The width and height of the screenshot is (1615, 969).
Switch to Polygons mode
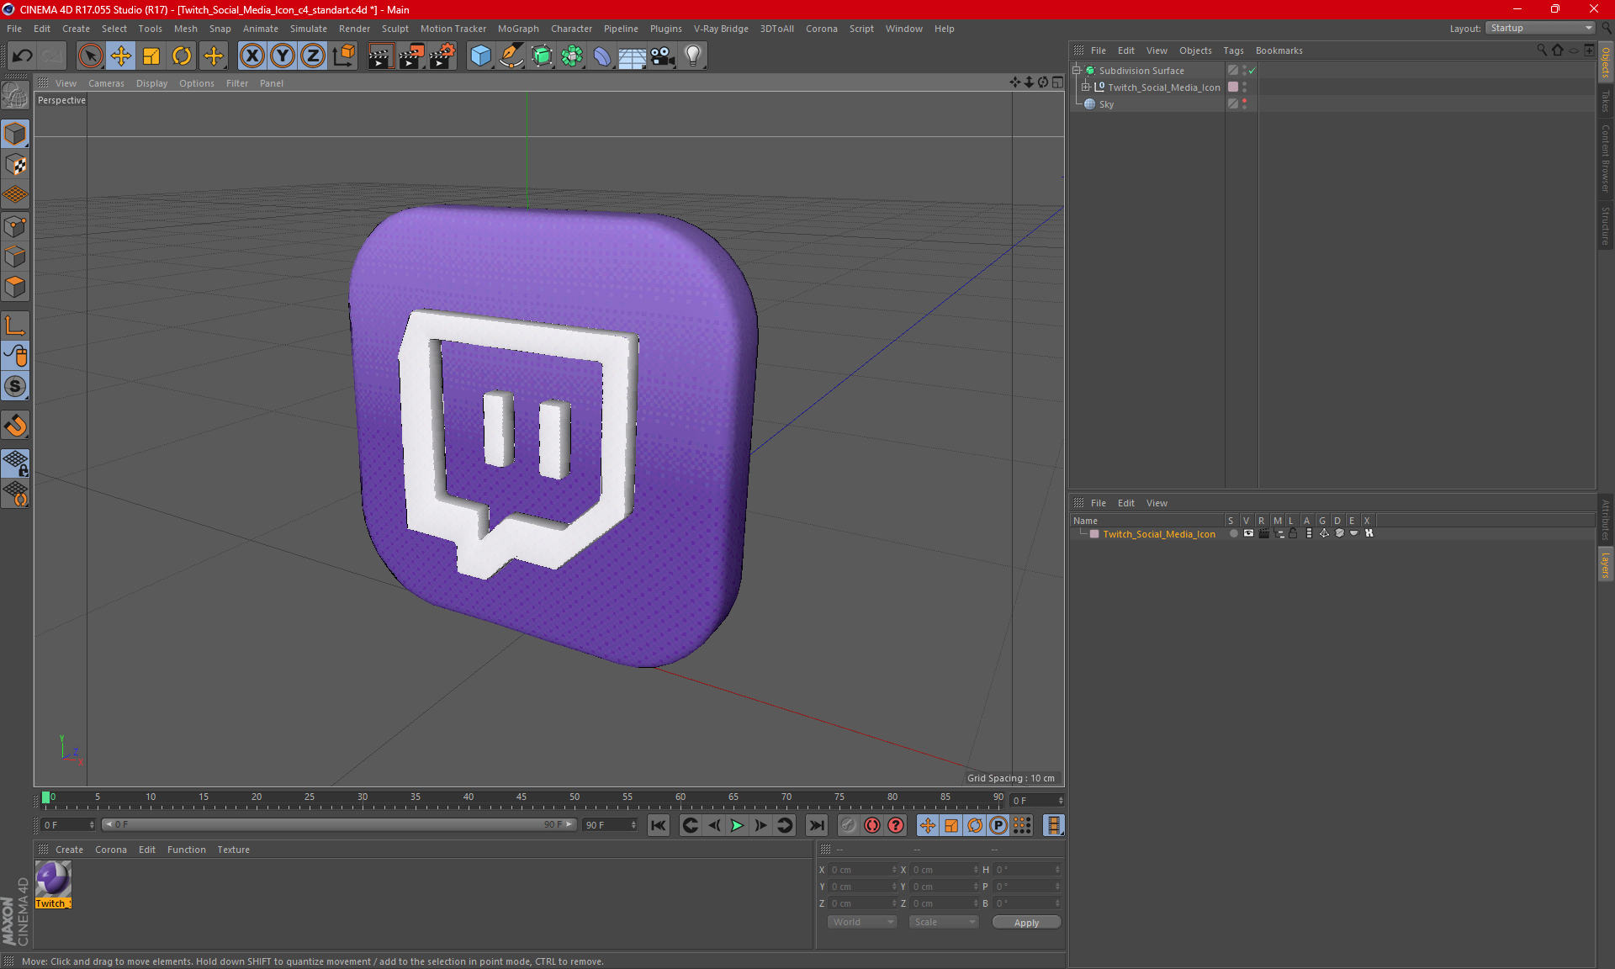15,287
